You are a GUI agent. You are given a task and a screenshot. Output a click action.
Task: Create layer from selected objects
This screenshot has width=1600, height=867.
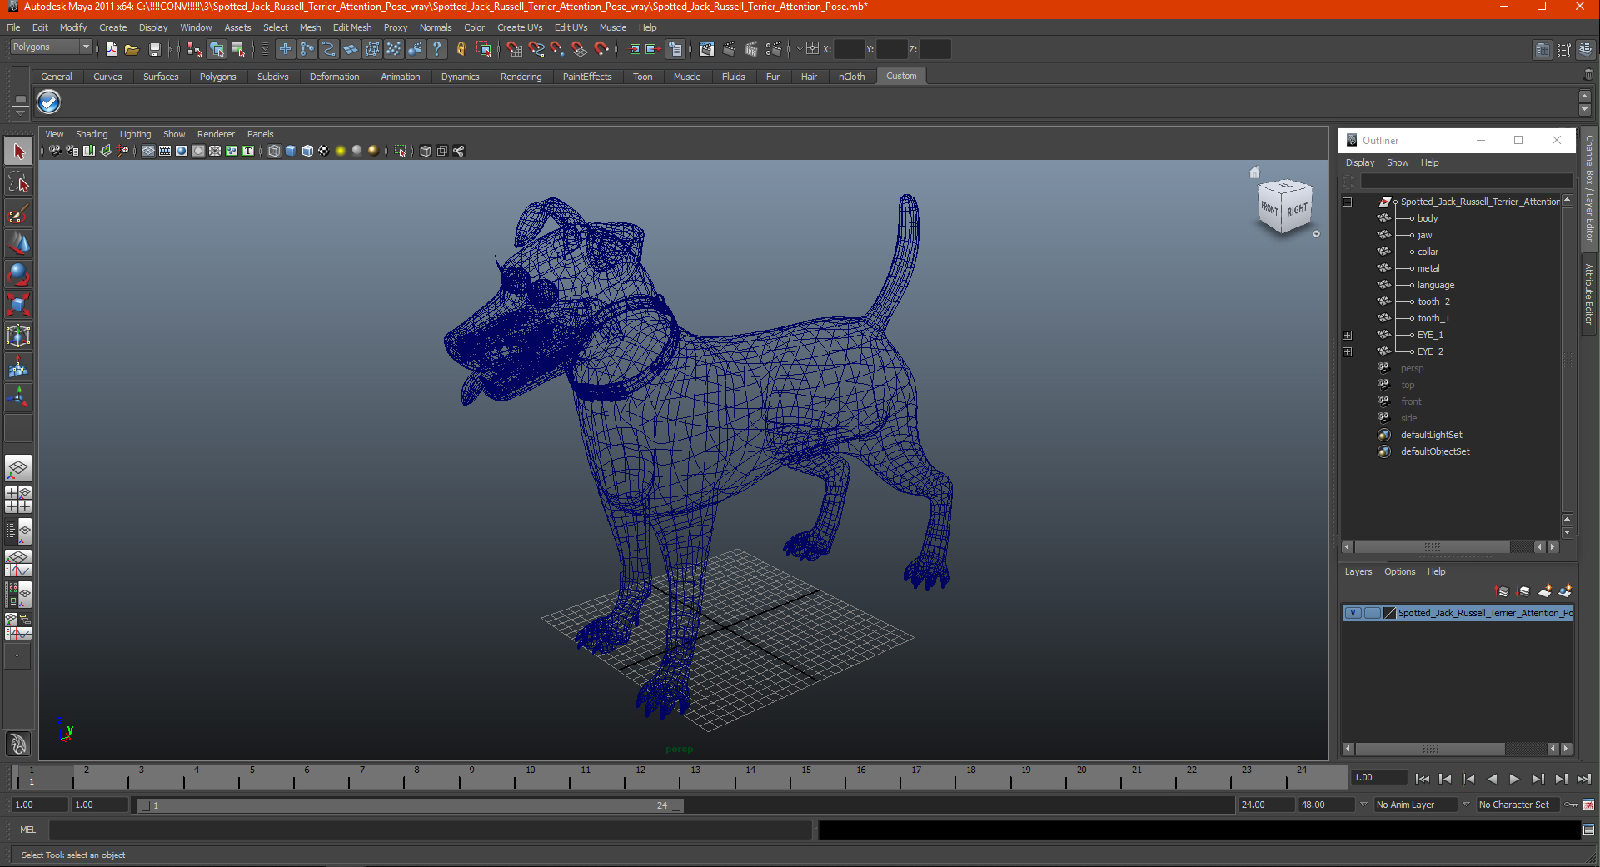coord(1565,591)
